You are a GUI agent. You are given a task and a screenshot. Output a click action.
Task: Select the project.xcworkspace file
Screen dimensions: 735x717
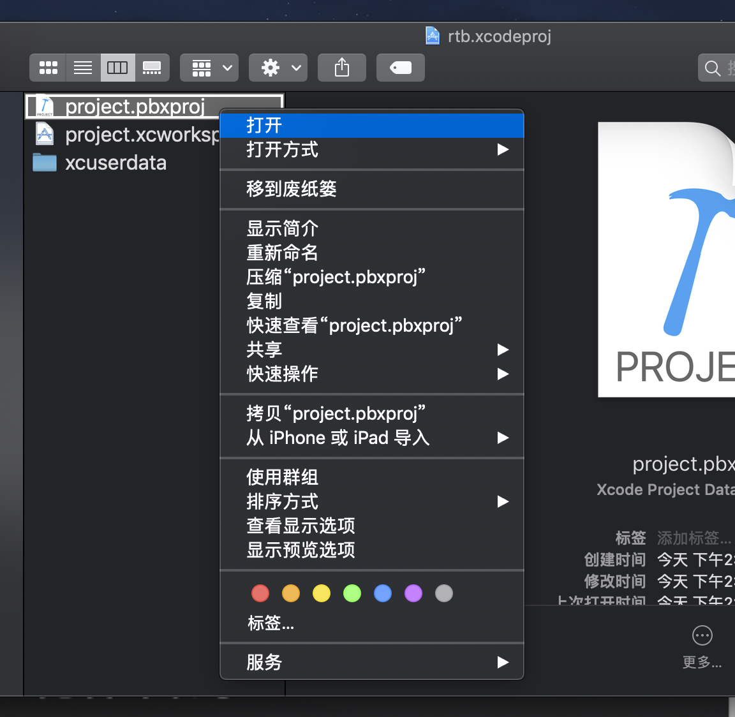[x=126, y=135]
